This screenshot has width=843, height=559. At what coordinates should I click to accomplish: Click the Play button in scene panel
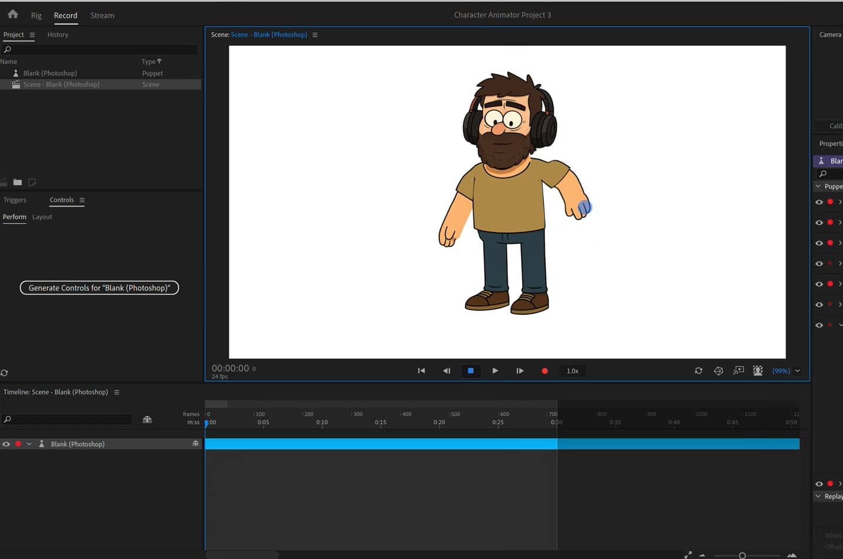(x=495, y=371)
